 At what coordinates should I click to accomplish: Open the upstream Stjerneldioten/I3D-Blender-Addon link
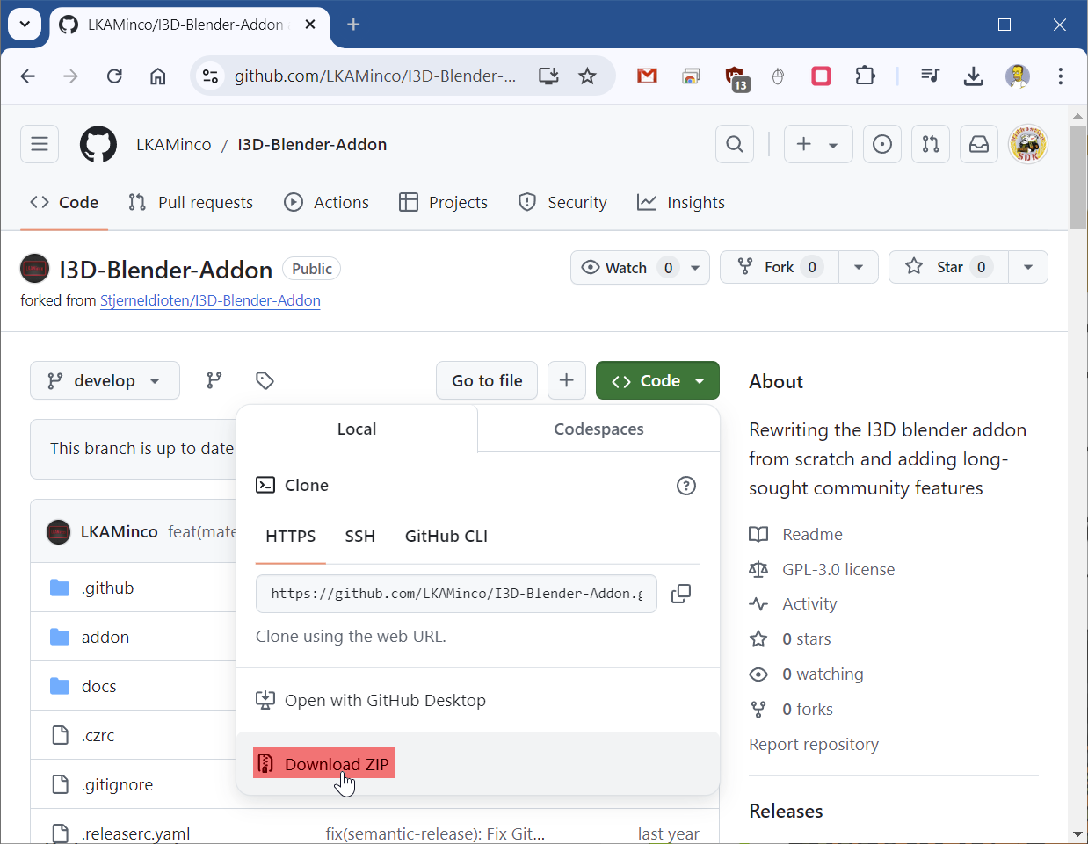click(210, 300)
